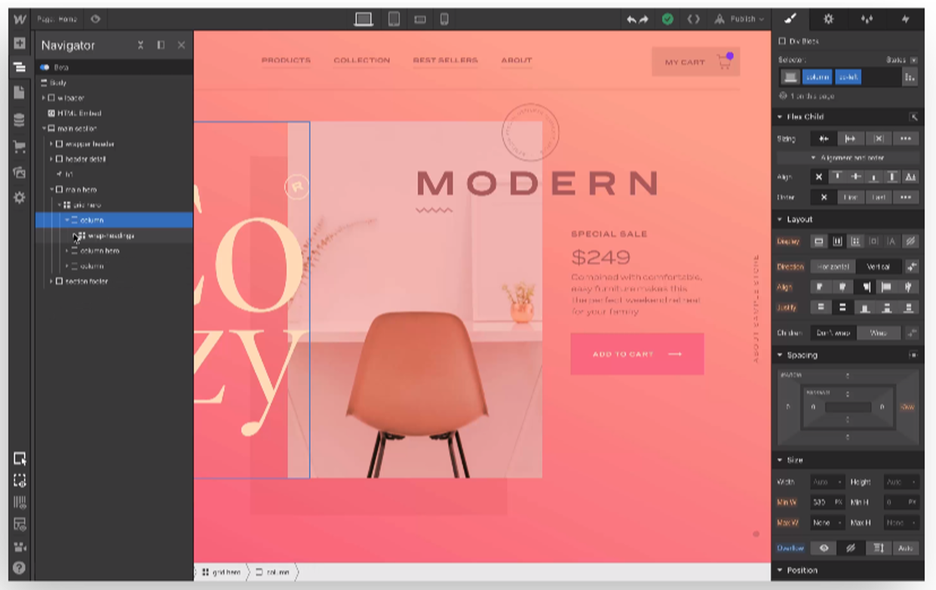
Task: Open the code export icon
Action: tap(693, 20)
